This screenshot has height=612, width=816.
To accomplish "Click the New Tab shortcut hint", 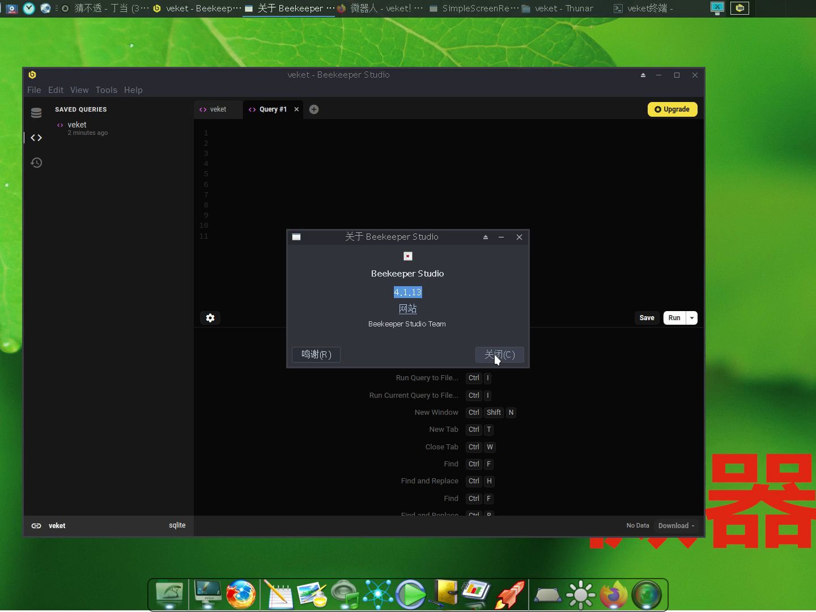I will pos(444,430).
